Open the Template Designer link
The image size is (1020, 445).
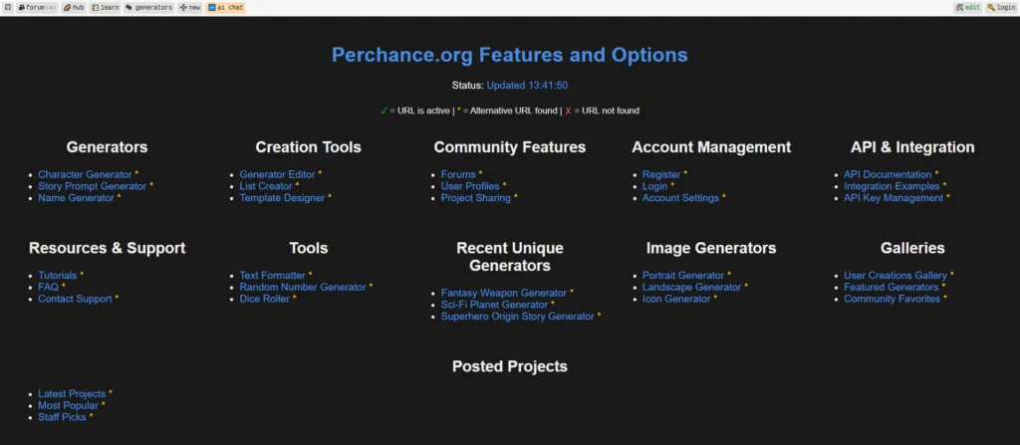coord(282,198)
